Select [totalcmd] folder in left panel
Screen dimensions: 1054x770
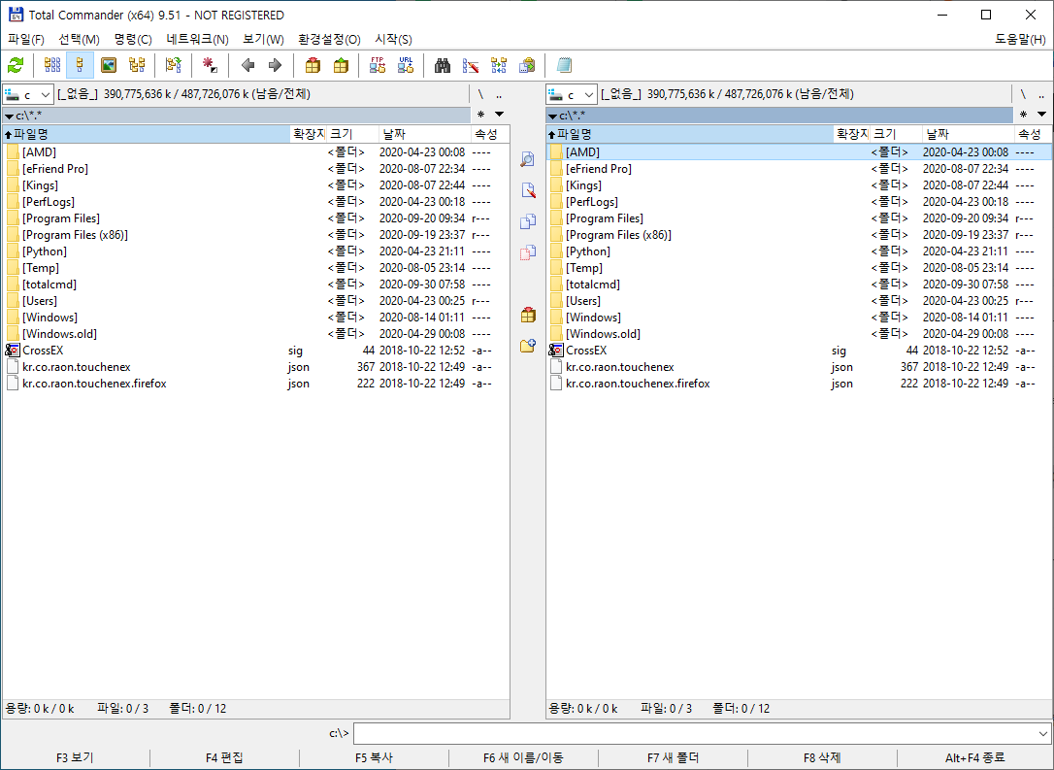pyautogui.click(x=256, y=285)
